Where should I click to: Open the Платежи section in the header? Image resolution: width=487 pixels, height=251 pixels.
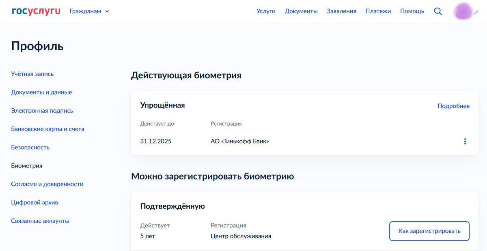pos(378,11)
